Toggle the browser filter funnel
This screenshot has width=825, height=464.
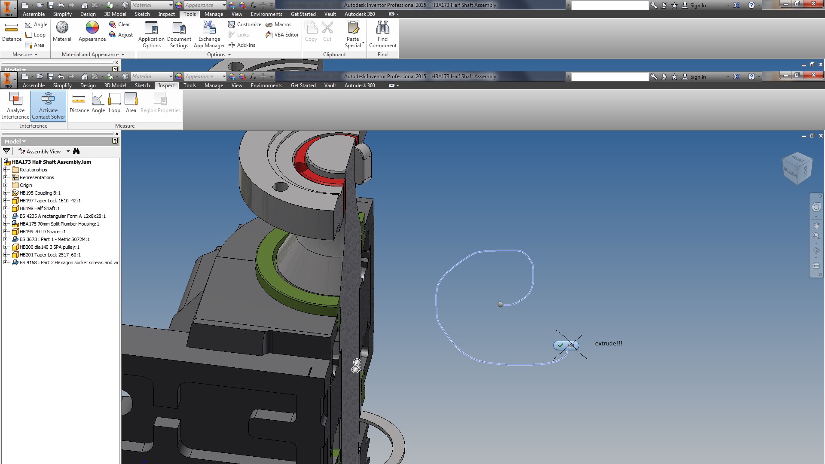point(6,151)
